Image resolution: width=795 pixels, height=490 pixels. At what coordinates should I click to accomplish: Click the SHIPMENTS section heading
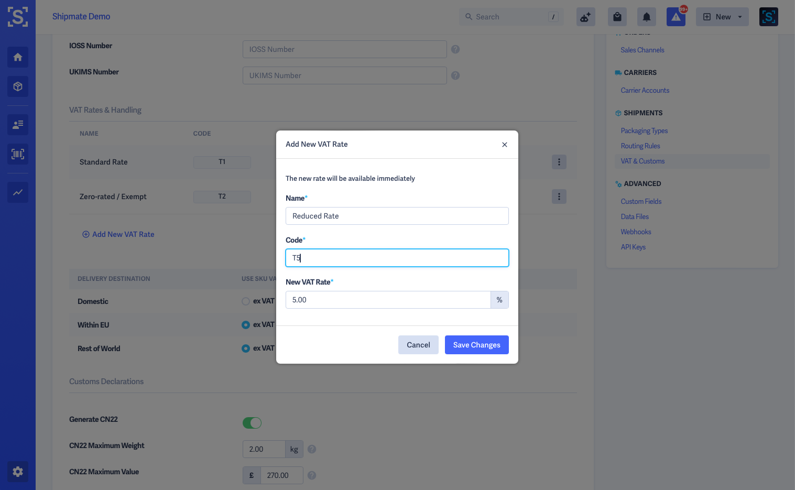643,113
